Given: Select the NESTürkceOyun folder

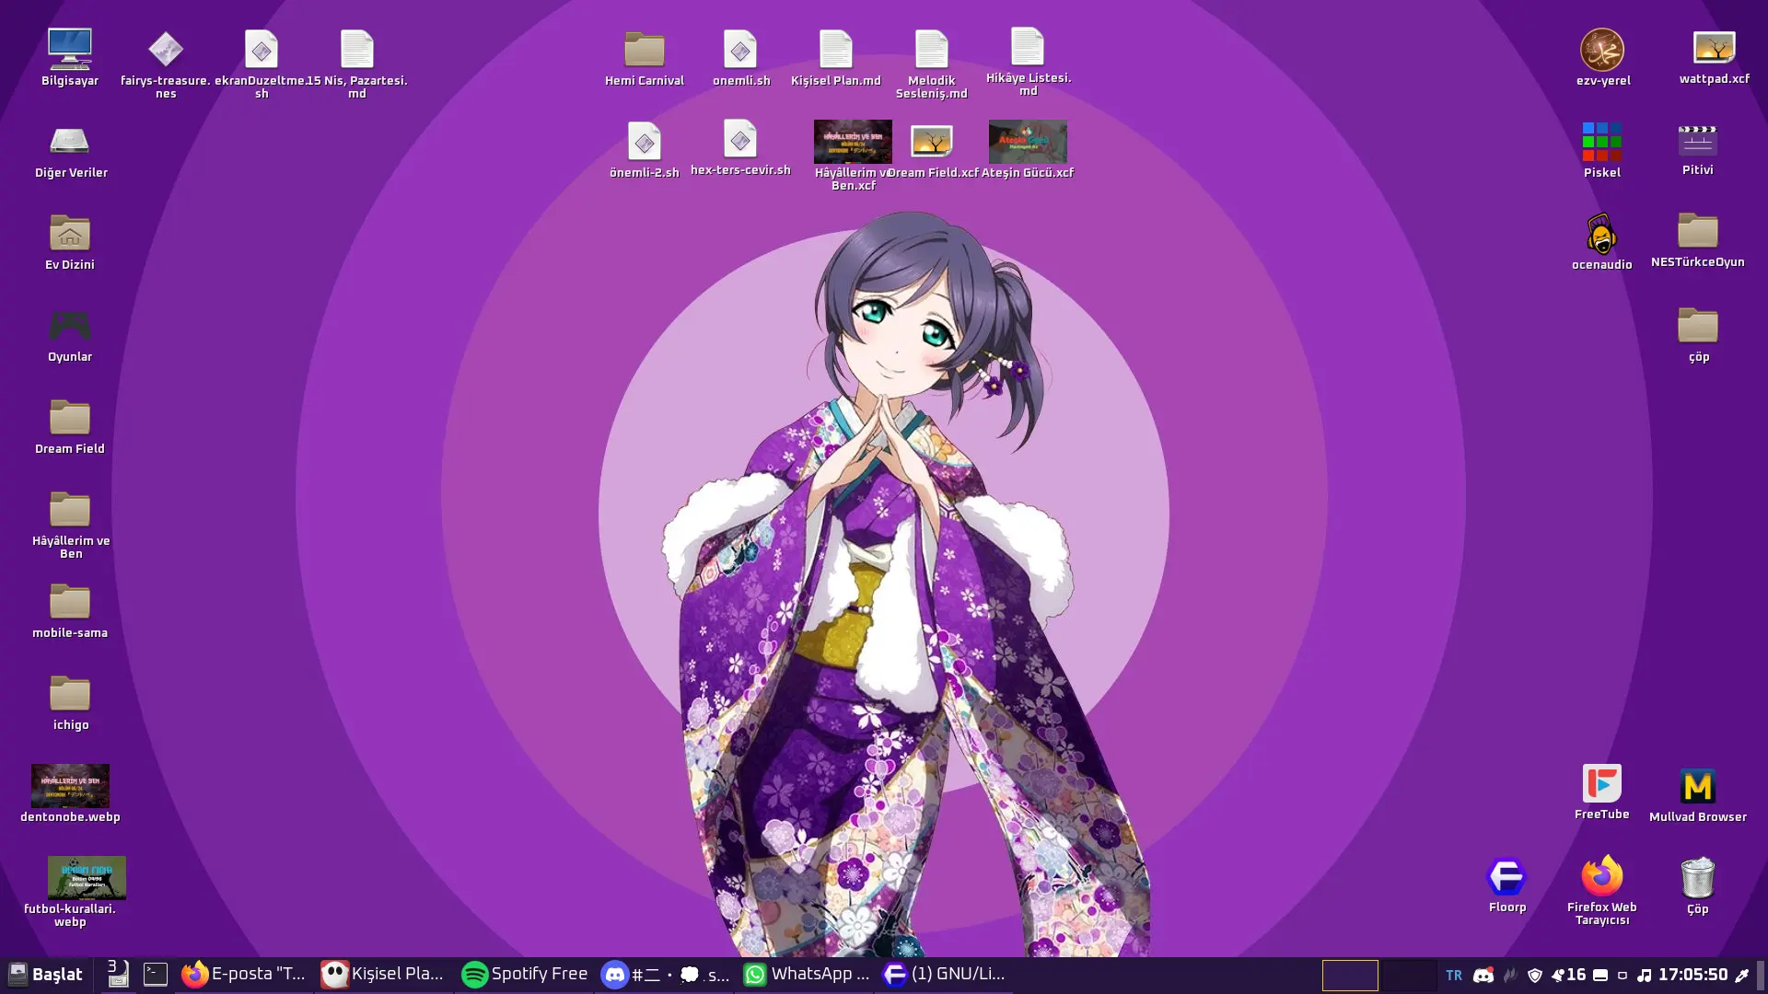Looking at the screenshot, I should coord(1697,231).
